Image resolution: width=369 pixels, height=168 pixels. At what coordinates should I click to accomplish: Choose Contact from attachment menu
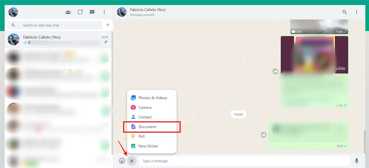click(152, 117)
